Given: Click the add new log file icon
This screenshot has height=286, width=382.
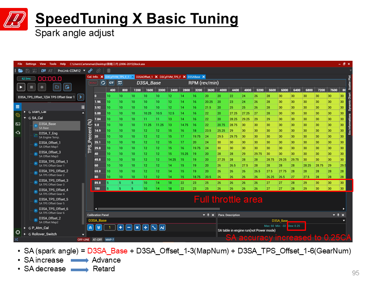Looking at the screenshot, I should click(x=67, y=87).
